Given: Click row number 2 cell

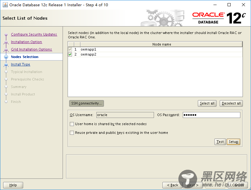Looking at the screenshot, I should click(77, 54).
